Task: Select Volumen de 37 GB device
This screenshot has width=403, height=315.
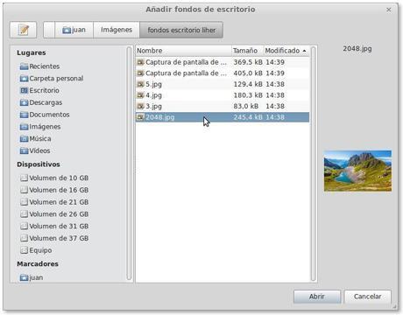Action: [x=54, y=238]
